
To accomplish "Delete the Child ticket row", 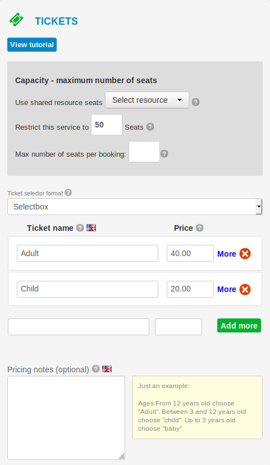I will tap(245, 289).
